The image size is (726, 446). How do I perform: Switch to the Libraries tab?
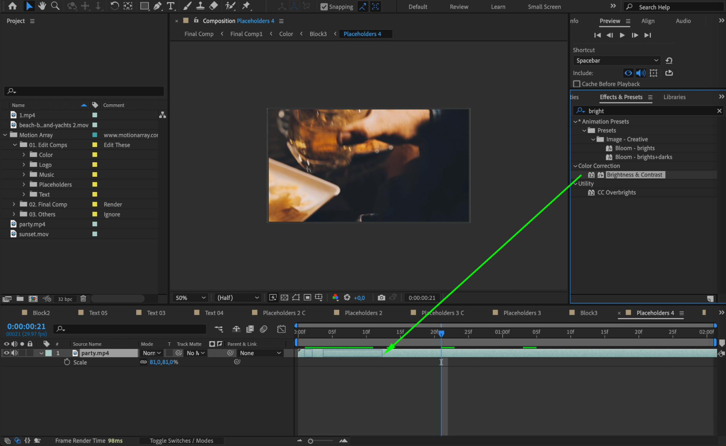[674, 97]
